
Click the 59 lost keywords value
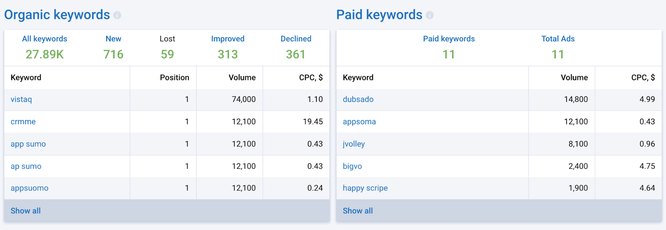point(167,54)
